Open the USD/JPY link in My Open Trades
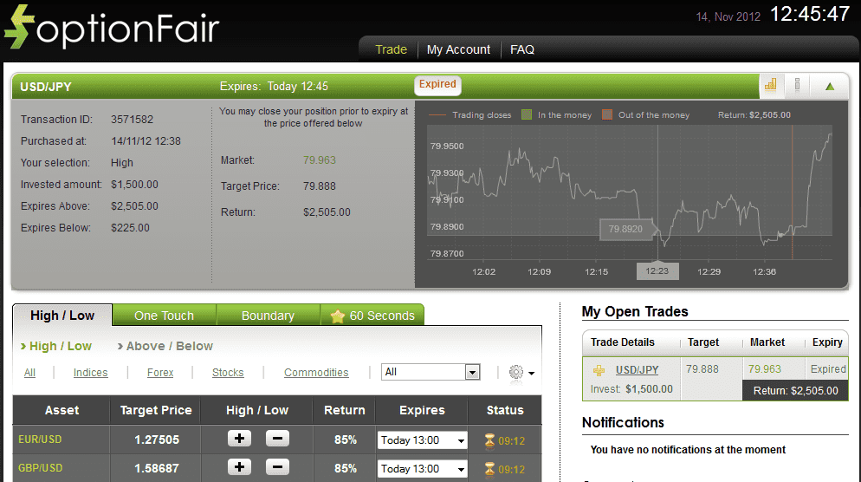Screen dimensions: 861x482 click(x=637, y=370)
